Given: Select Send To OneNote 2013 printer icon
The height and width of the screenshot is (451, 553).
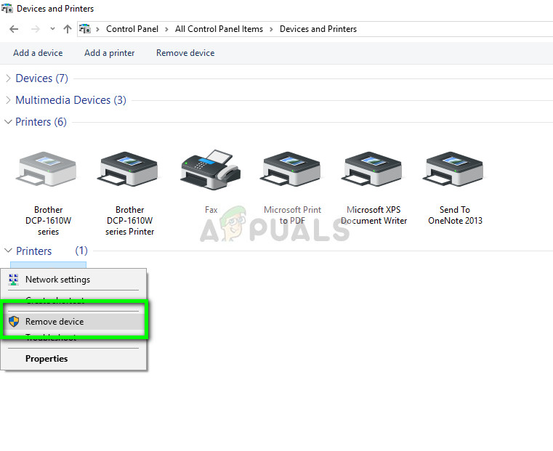Looking at the screenshot, I should tap(453, 169).
